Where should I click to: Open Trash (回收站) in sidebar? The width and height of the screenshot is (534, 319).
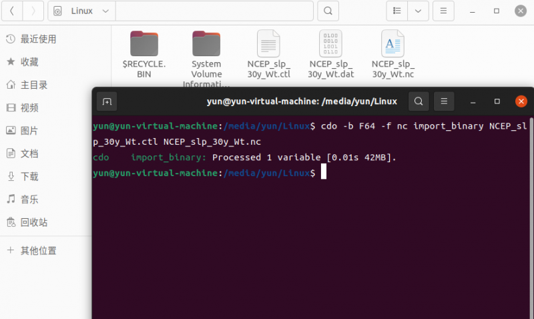pyautogui.click(x=33, y=222)
